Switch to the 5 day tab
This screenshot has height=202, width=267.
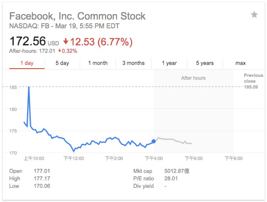tap(62, 63)
